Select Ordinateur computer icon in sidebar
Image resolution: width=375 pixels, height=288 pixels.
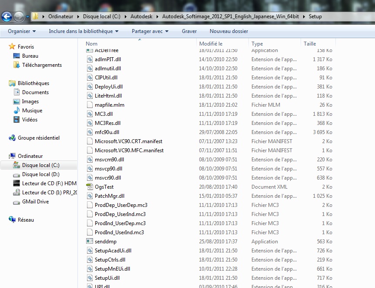(x=12, y=156)
